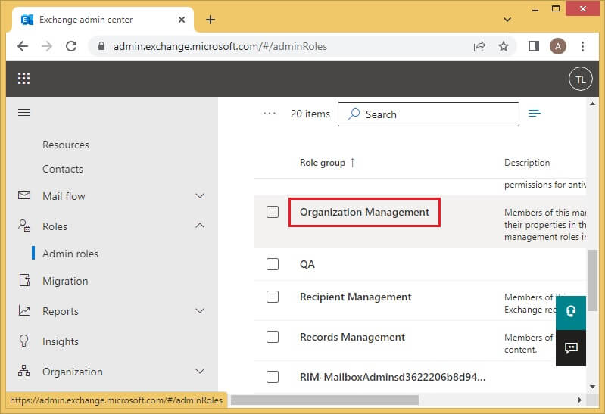The height and width of the screenshot is (414, 605).
Task: Click the headset help and support button
Action: click(x=571, y=311)
